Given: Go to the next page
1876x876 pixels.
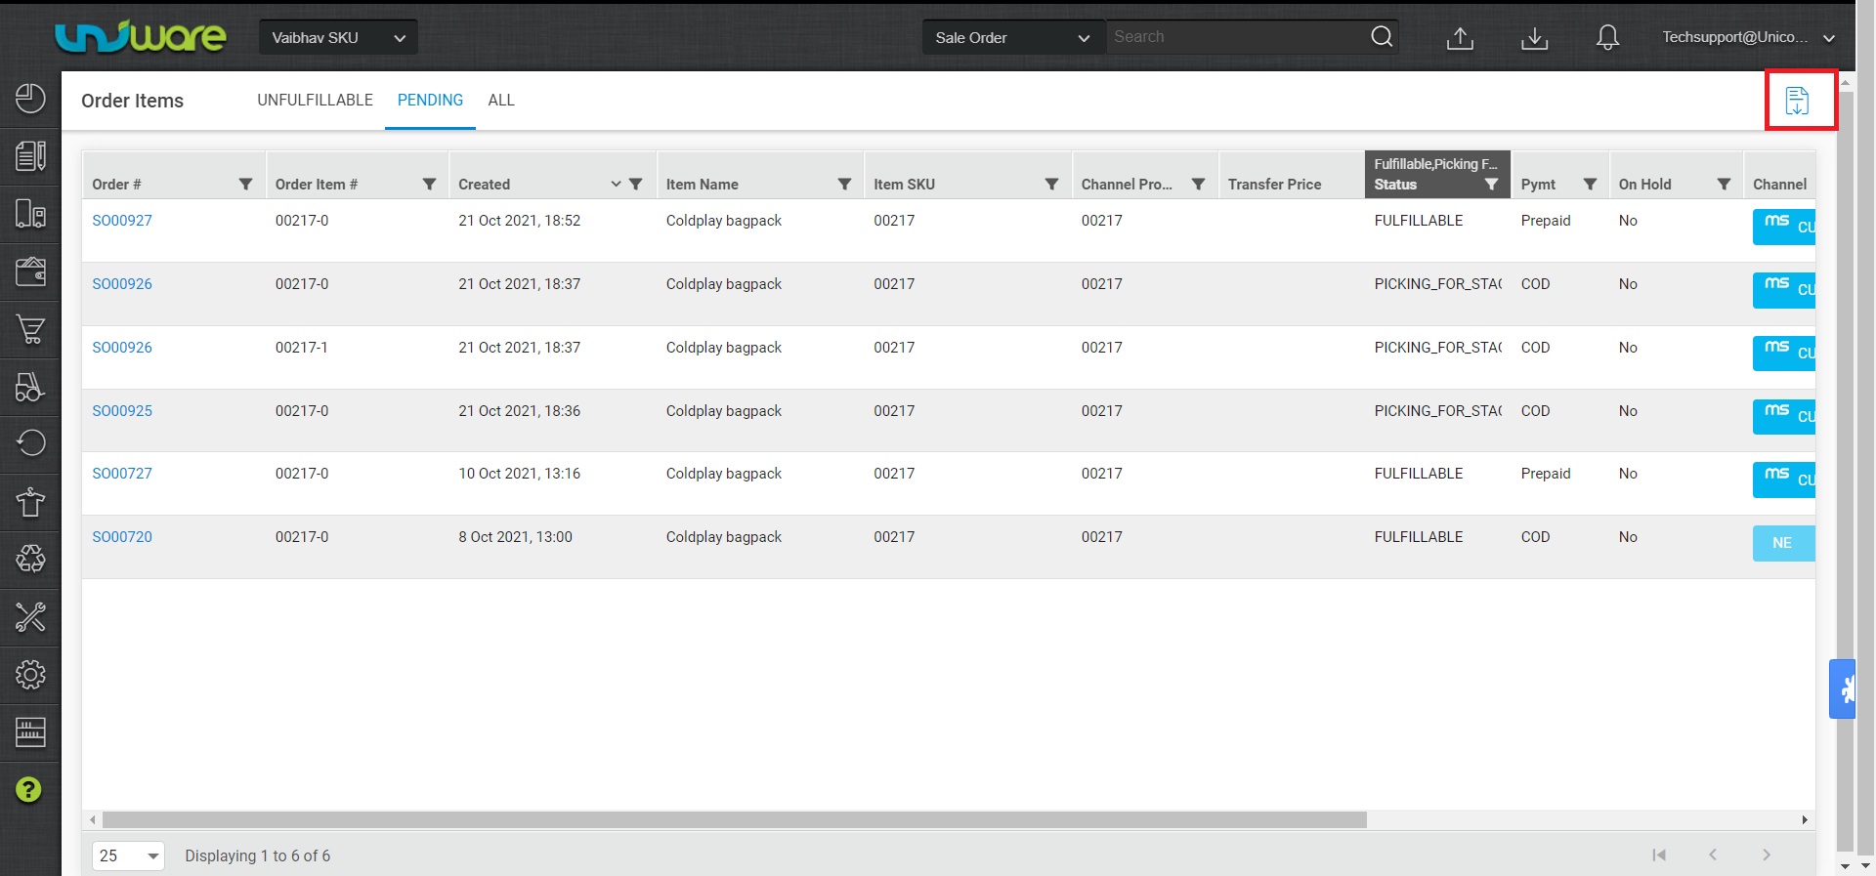Looking at the screenshot, I should (1767, 855).
